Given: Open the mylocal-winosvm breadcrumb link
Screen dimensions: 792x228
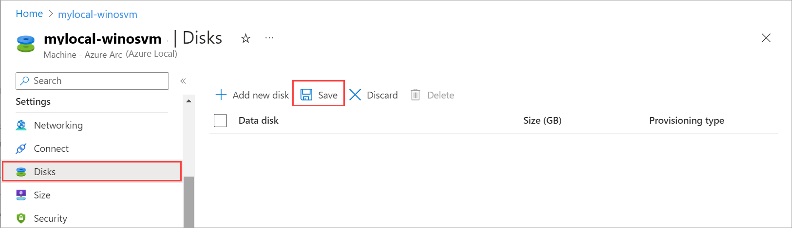Looking at the screenshot, I should click(x=97, y=15).
